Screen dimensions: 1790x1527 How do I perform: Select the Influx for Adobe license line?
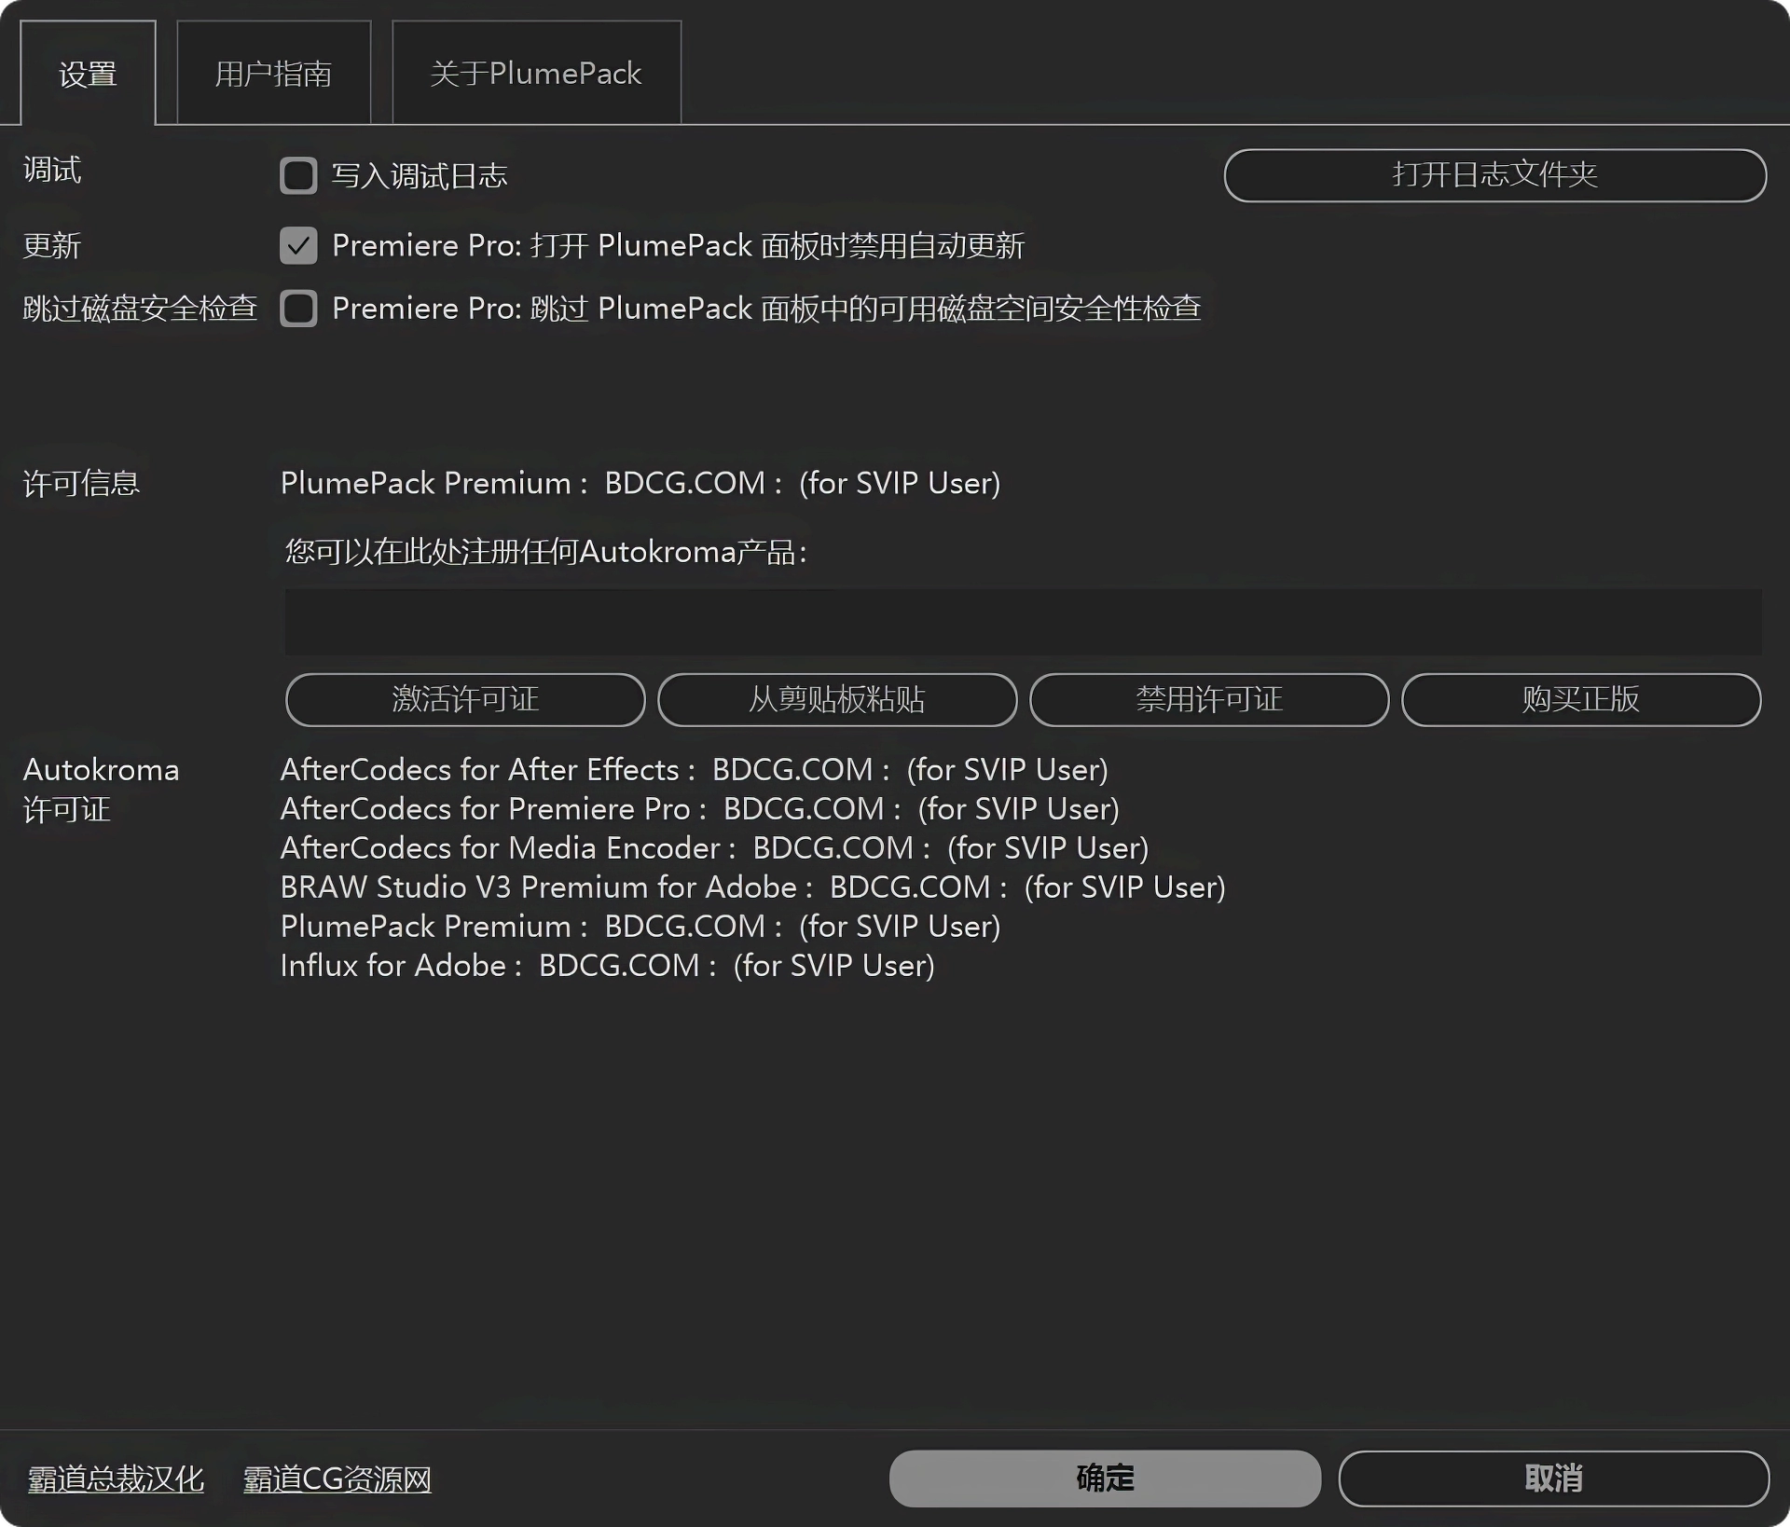pos(608,966)
